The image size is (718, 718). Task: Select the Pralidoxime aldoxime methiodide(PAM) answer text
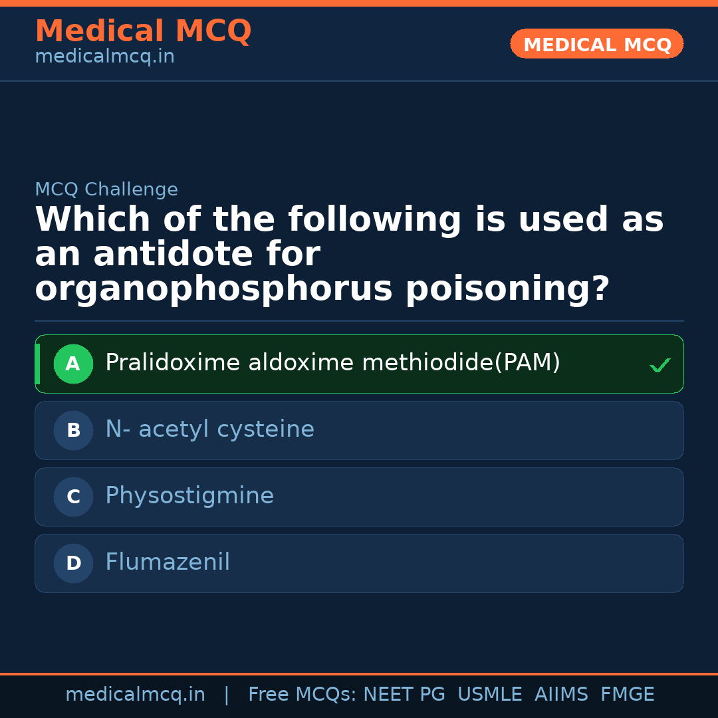[x=332, y=363]
